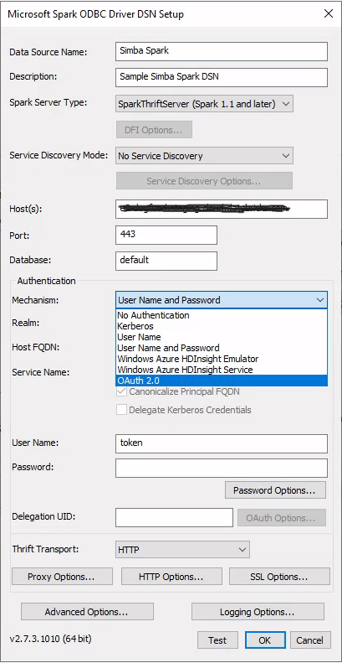The height and width of the screenshot is (663, 342).
Task: Select Windows Azure HDInsight Service option
Action: tap(221, 370)
